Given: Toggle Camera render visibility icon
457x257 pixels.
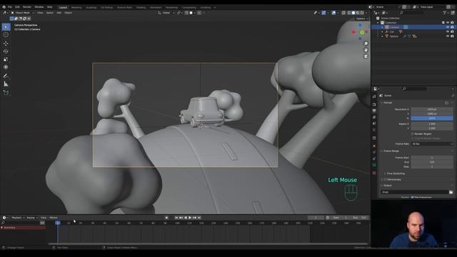Looking at the screenshot, I should tap(452, 27).
